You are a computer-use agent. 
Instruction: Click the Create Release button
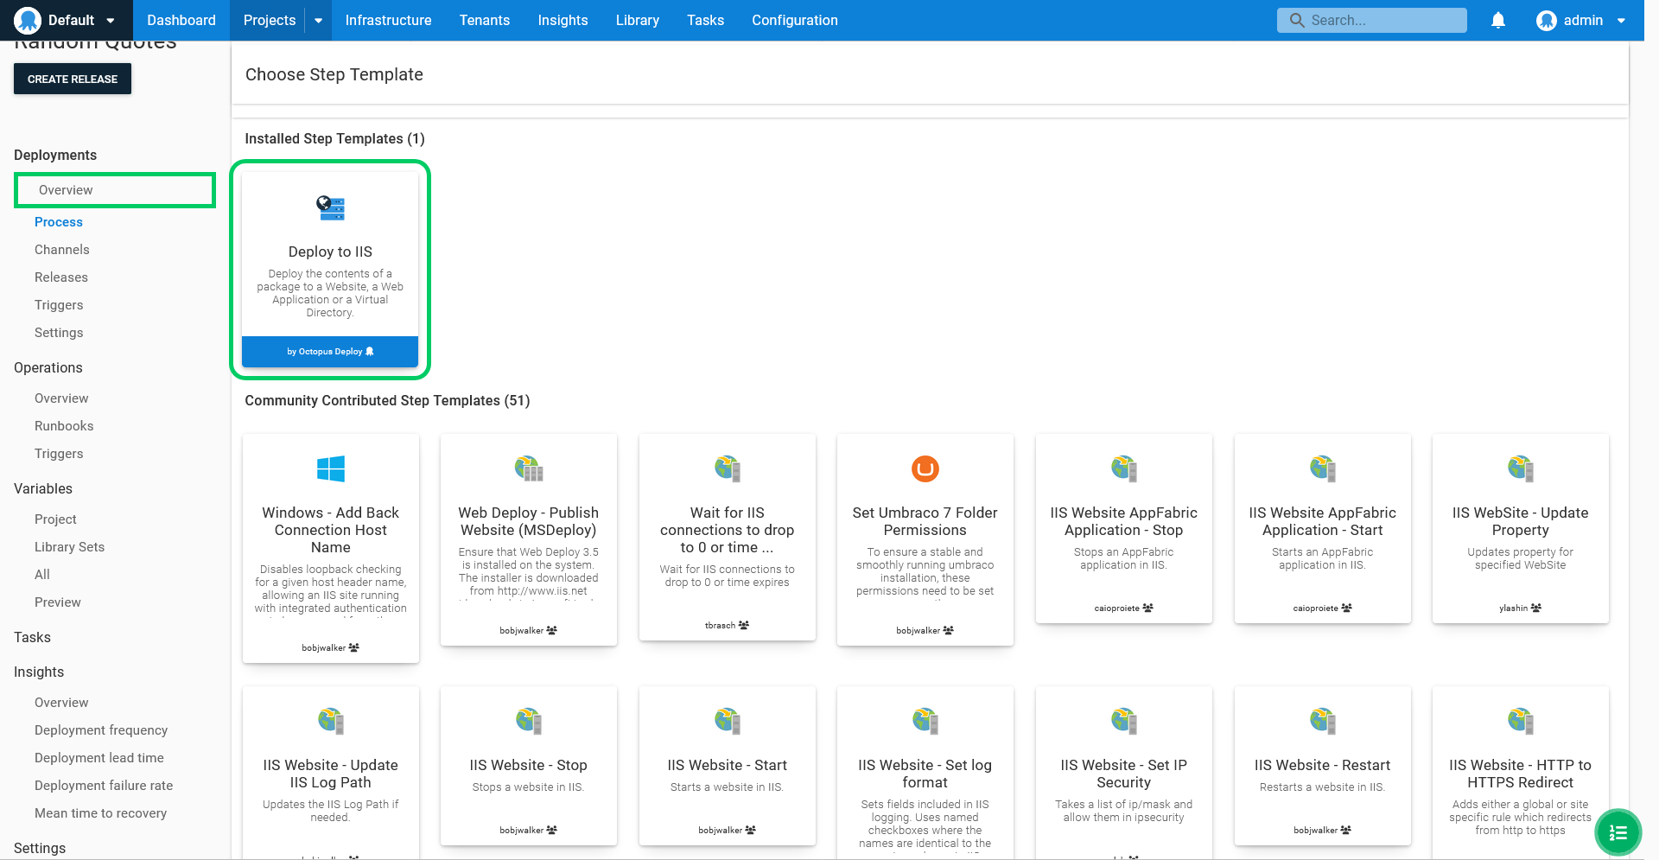(73, 79)
